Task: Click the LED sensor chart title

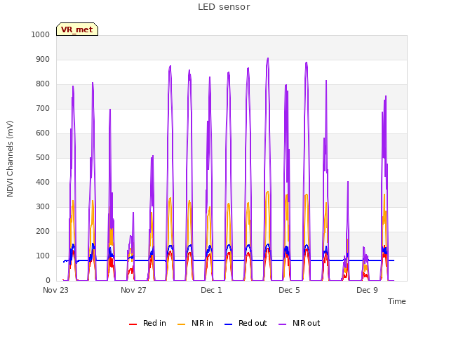Action: coord(224,7)
